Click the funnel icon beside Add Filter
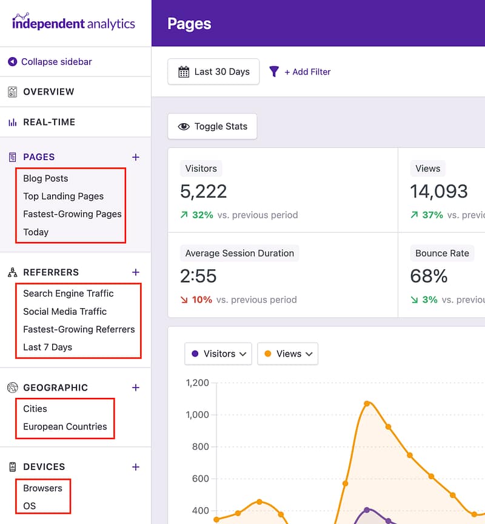The width and height of the screenshot is (485, 524). point(275,72)
